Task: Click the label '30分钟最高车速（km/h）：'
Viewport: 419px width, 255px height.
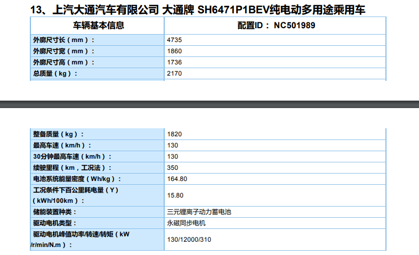Action: pos(72,157)
